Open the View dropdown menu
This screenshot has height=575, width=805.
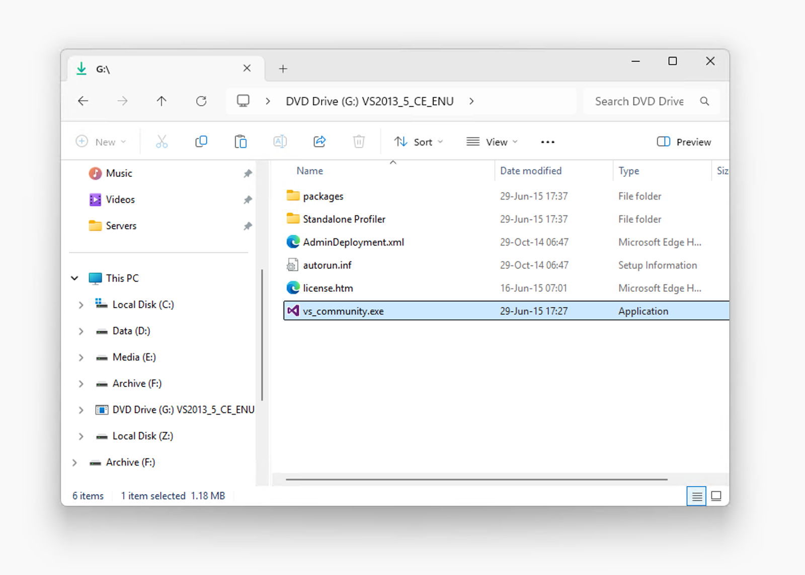pyautogui.click(x=492, y=142)
